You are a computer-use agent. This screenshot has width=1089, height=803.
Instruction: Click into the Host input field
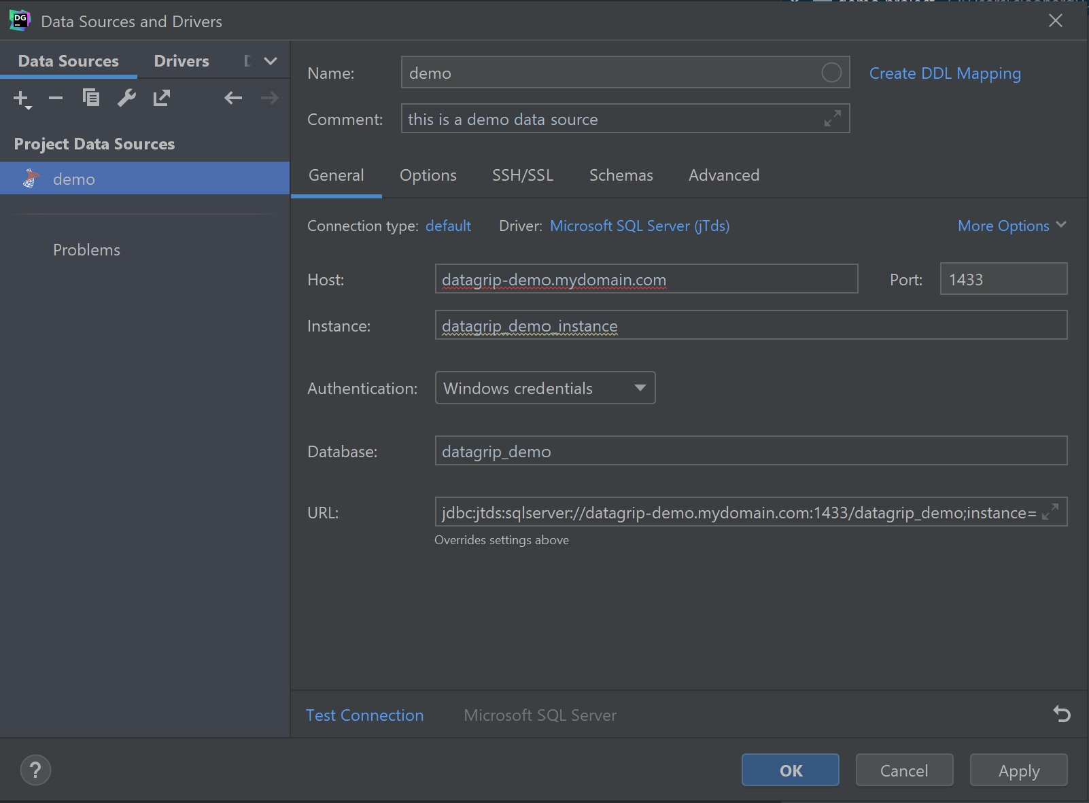(646, 279)
